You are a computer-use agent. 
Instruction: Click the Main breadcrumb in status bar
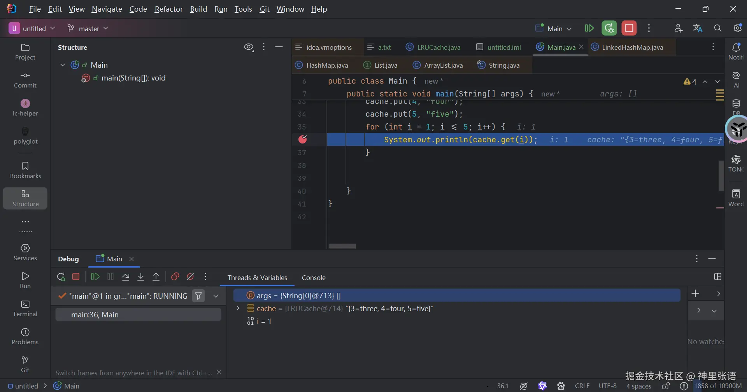[x=67, y=386]
